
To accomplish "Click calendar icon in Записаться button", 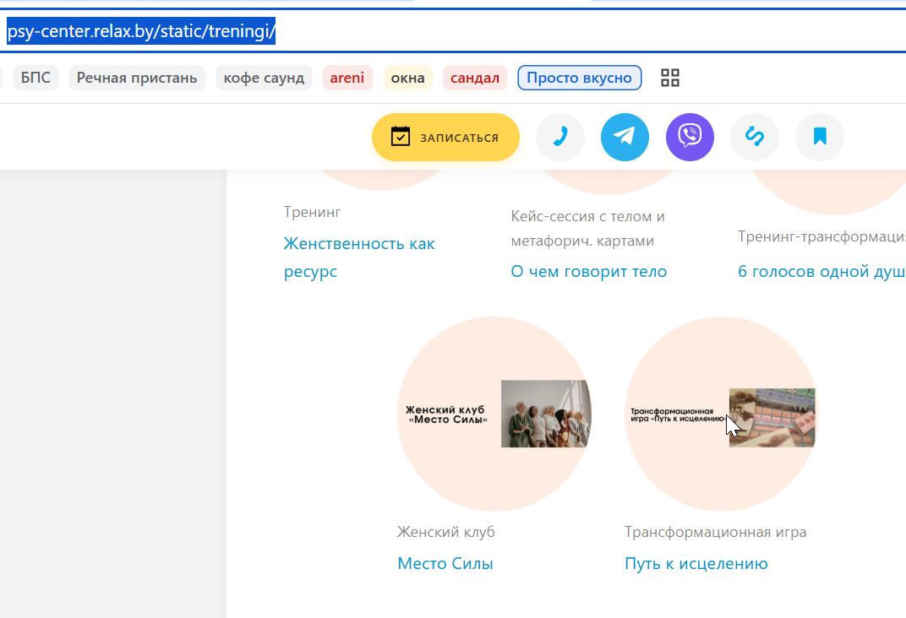I will pyautogui.click(x=401, y=137).
